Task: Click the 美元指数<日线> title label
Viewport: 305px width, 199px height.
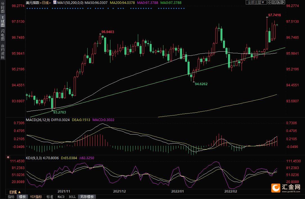Action: [38, 3]
